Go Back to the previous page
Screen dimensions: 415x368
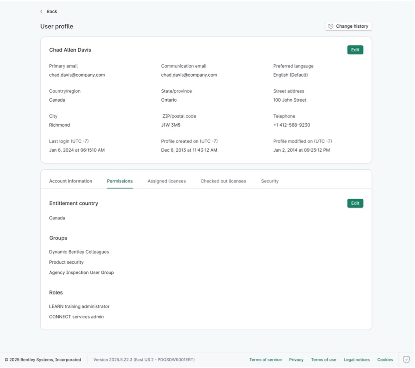pos(49,12)
